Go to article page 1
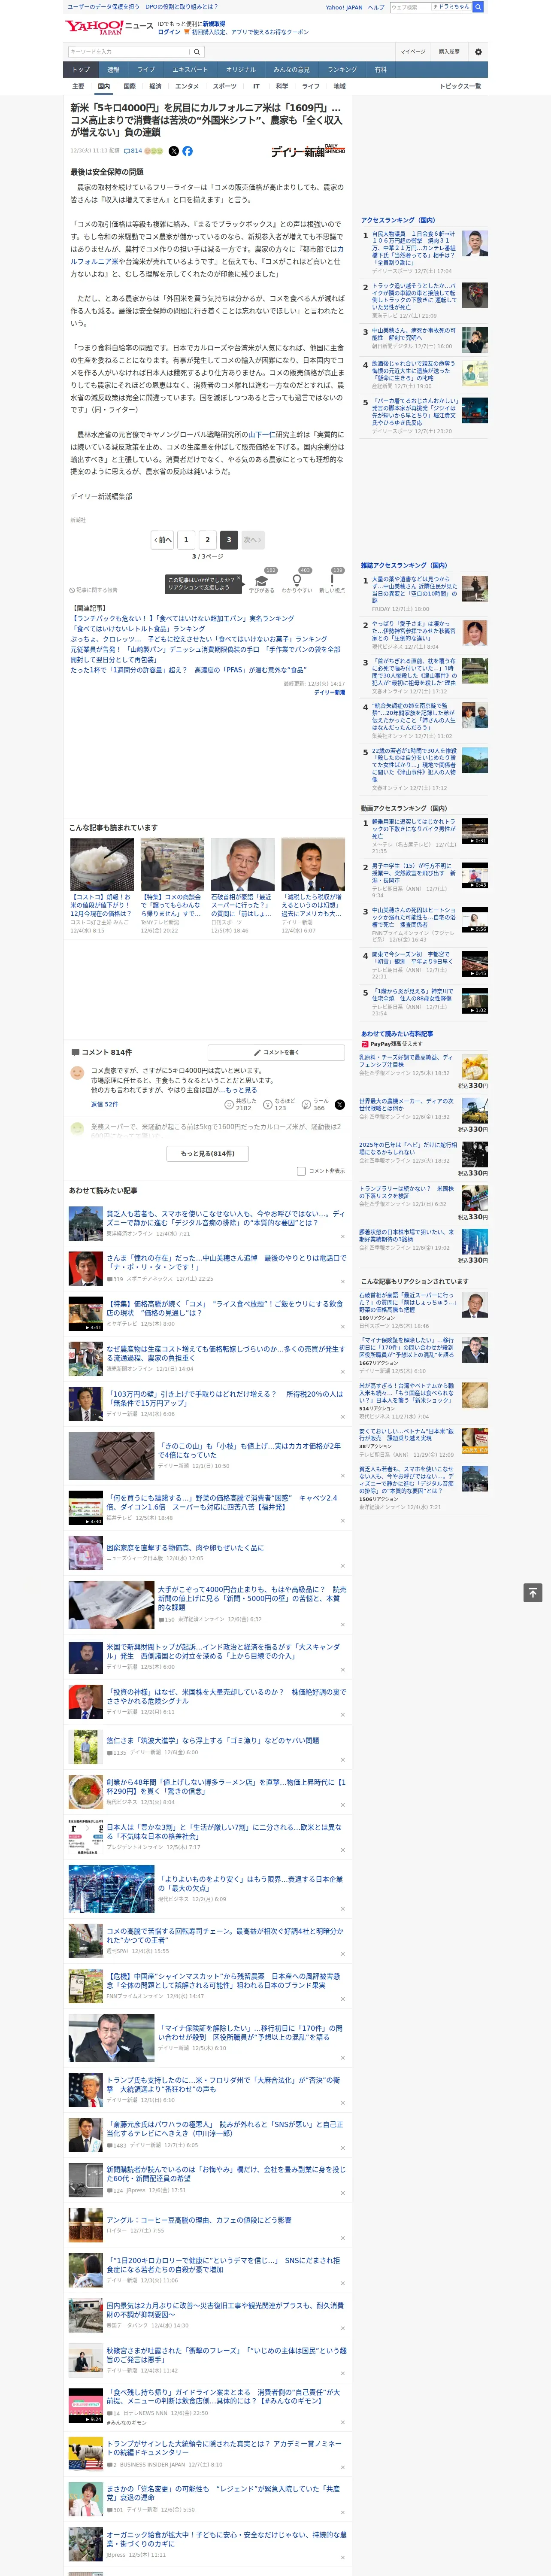551x2576 pixels. [186, 540]
